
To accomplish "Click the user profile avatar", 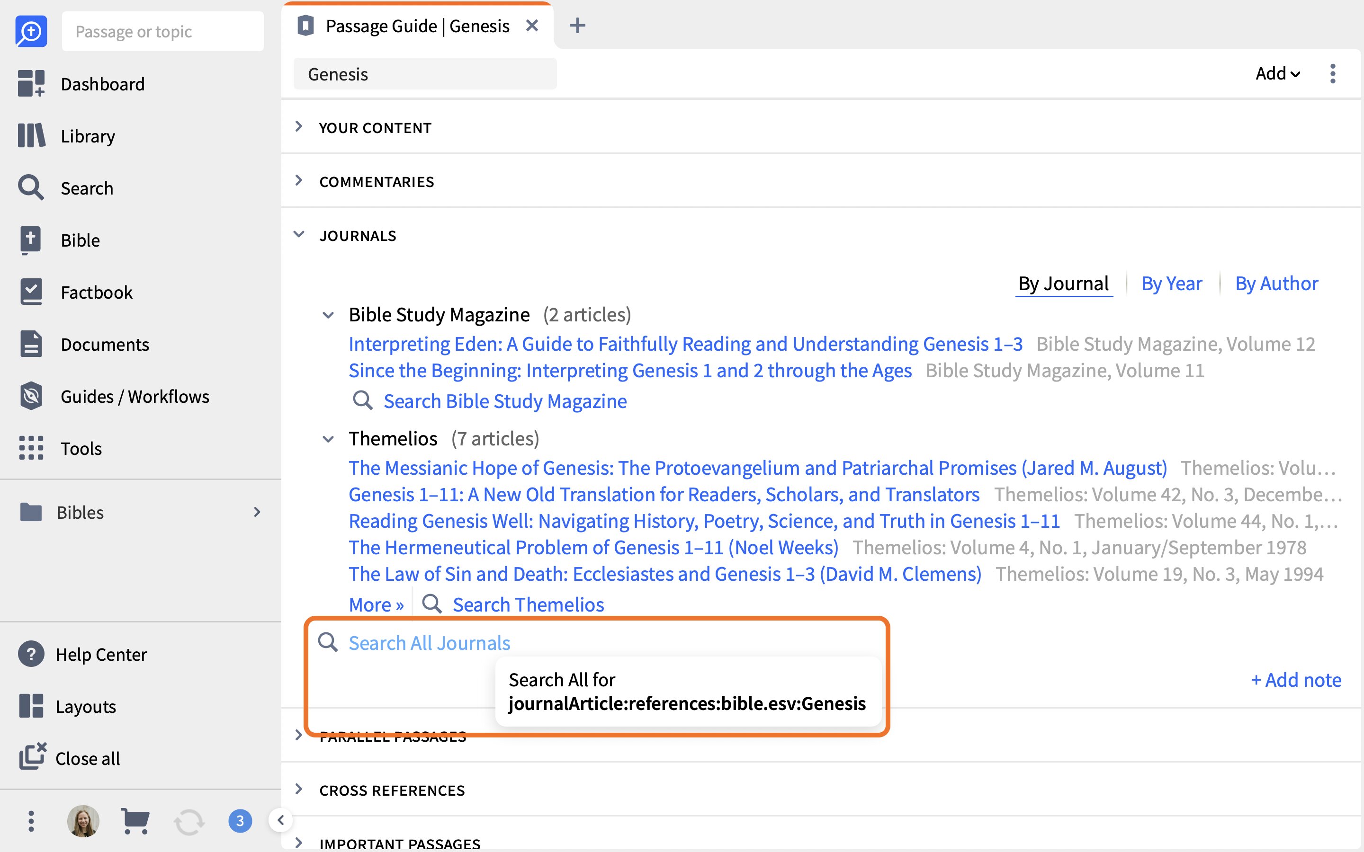I will (x=83, y=821).
